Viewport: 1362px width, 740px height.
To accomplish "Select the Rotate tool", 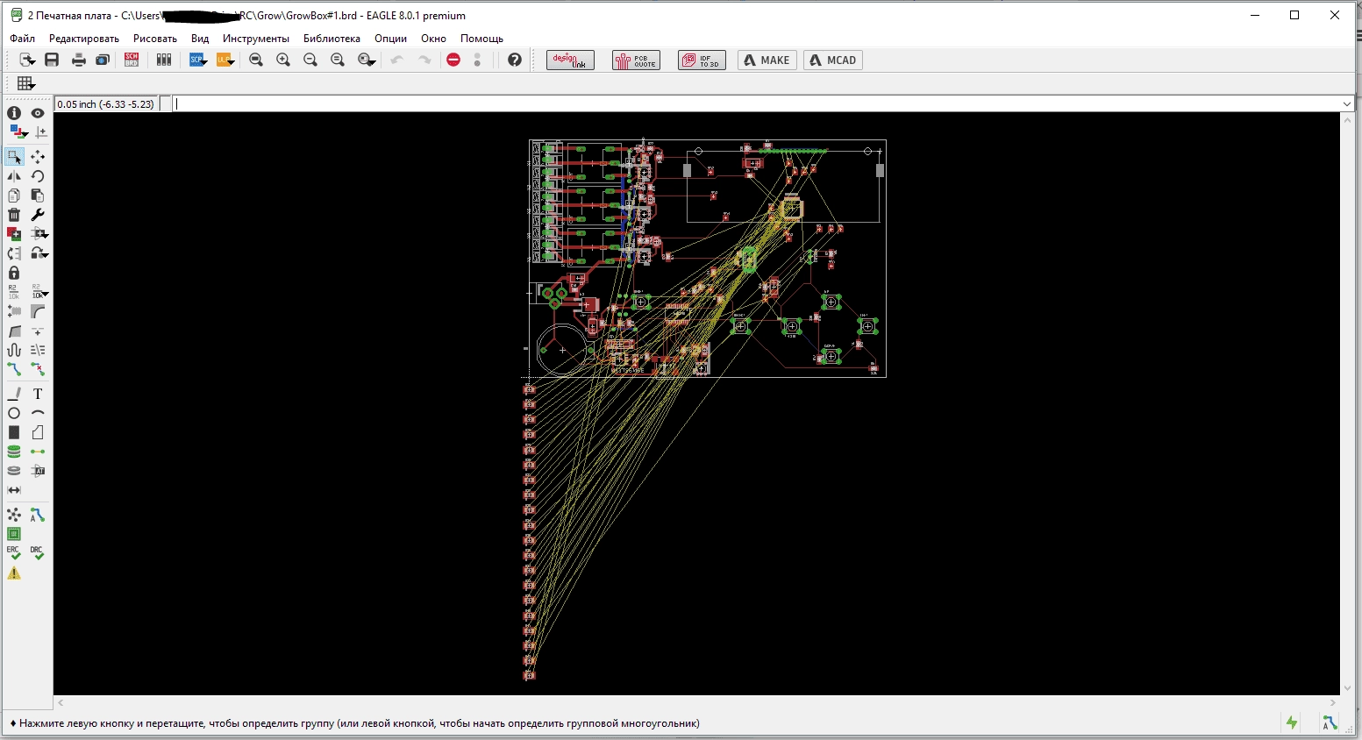I will click(x=38, y=176).
